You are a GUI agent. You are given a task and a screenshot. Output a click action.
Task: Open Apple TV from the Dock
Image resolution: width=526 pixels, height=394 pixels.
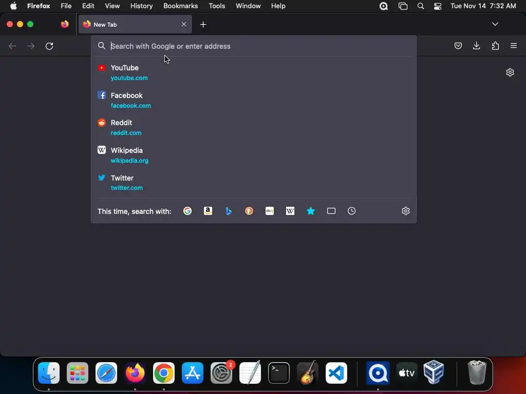407,373
